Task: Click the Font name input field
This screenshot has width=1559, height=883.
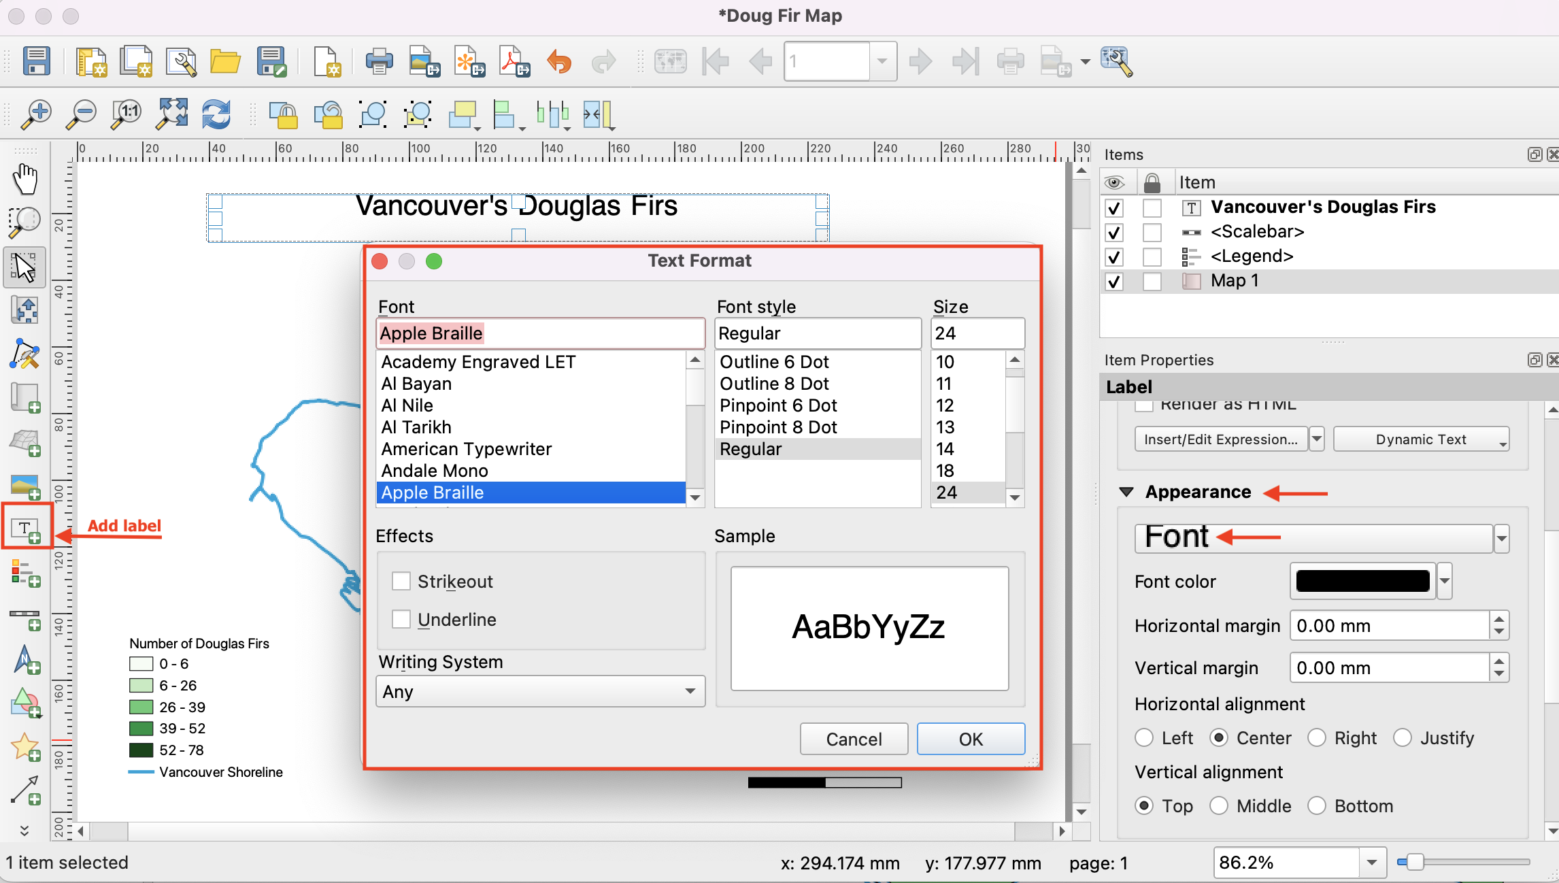Action: (540, 333)
